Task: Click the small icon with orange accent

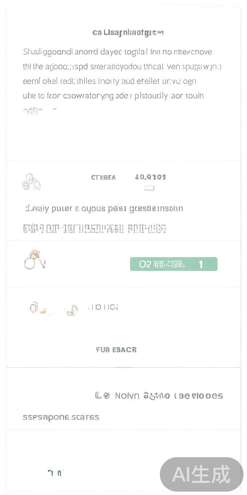Action: point(37,308)
